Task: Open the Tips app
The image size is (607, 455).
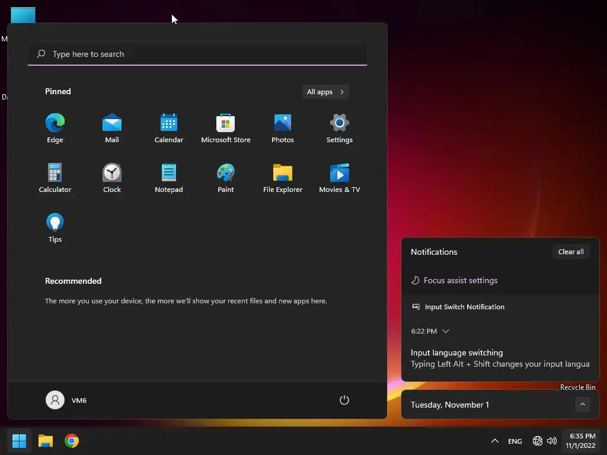Action: click(x=55, y=227)
